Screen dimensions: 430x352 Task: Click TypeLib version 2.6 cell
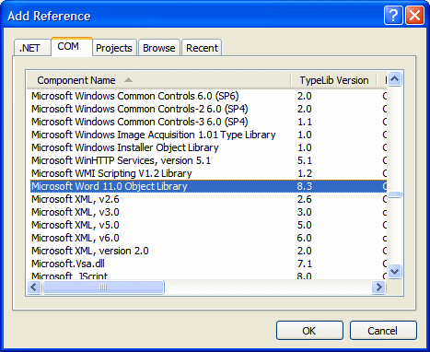[305, 199]
